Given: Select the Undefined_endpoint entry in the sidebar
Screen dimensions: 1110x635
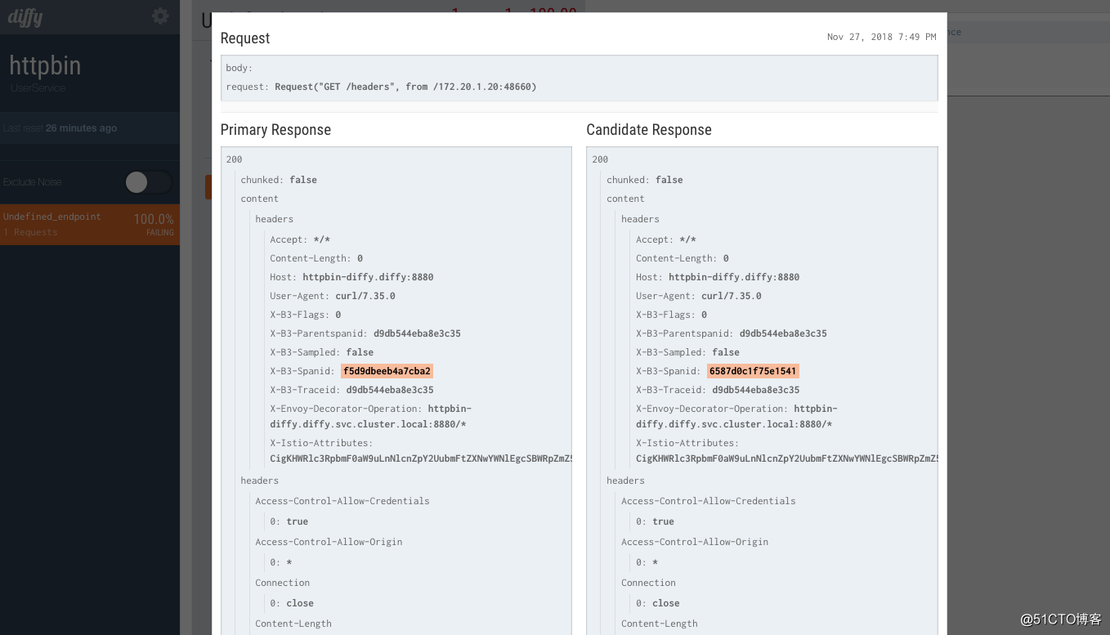Looking at the screenshot, I should (90, 225).
